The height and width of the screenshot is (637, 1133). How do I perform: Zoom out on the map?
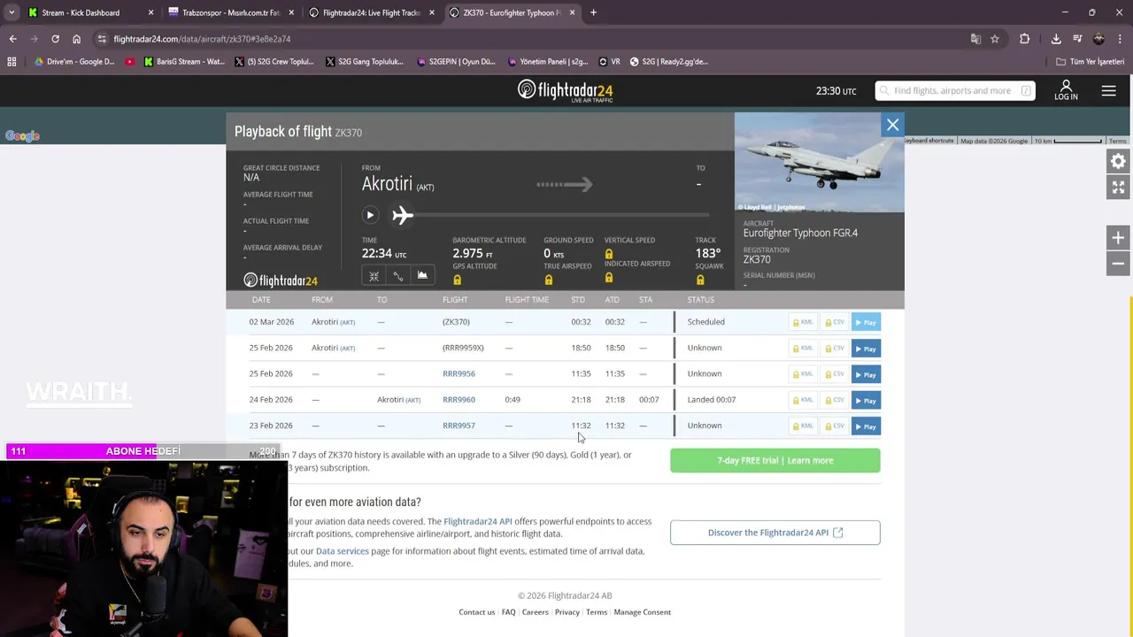pyautogui.click(x=1118, y=264)
